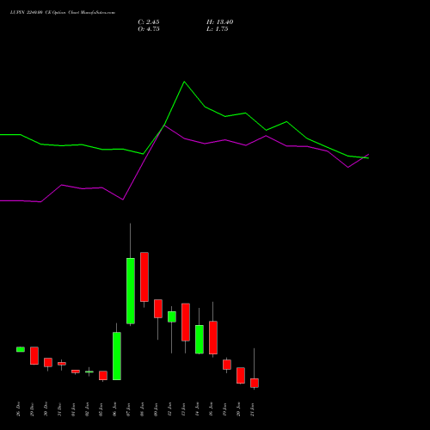Viewport: 430px width, 430px height.
Task: Click the lowest dip of the purple line near 06 Jan
Action: click(x=123, y=200)
